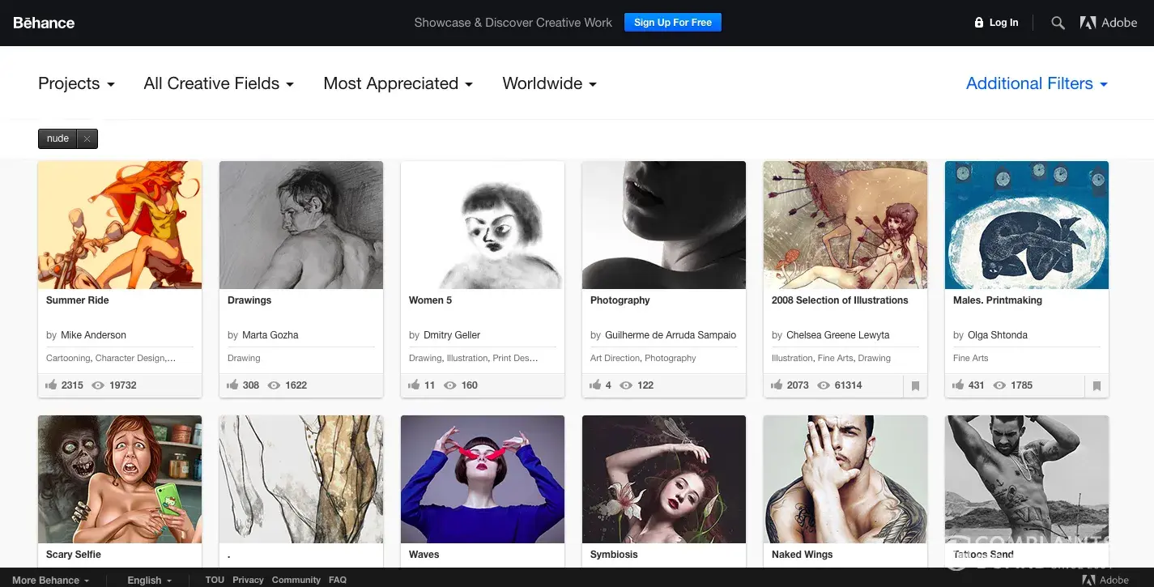Image resolution: width=1154 pixels, height=587 pixels.
Task: Click thumbs-up icon on Photography card
Action: coord(596,385)
